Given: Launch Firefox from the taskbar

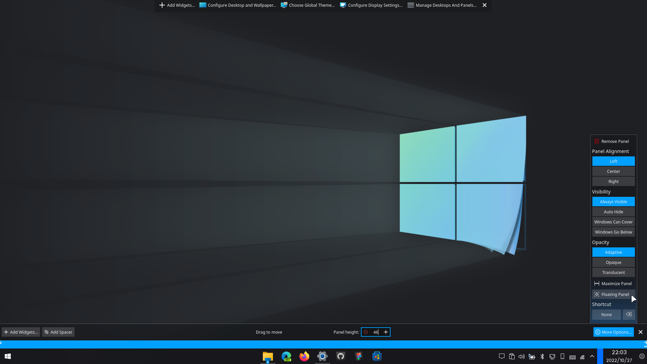Looking at the screenshot, I should (304, 357).
